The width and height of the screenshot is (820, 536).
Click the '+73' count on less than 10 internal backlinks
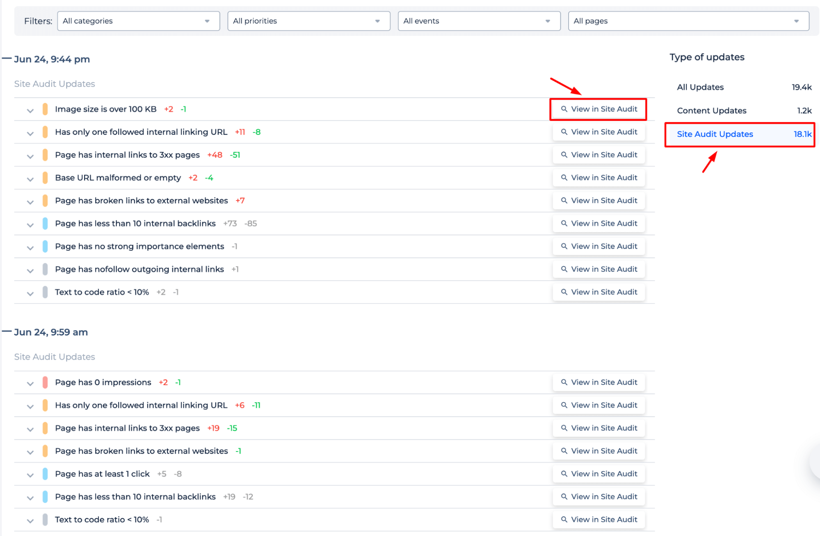point(230,224)
